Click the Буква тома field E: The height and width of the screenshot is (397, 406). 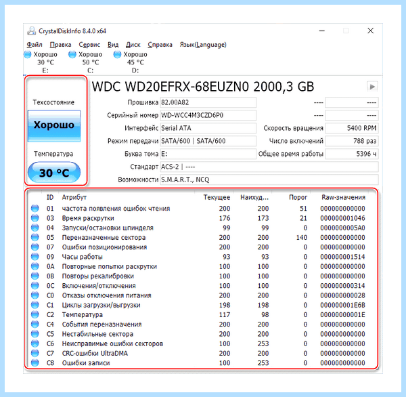[x=208, y=154]
